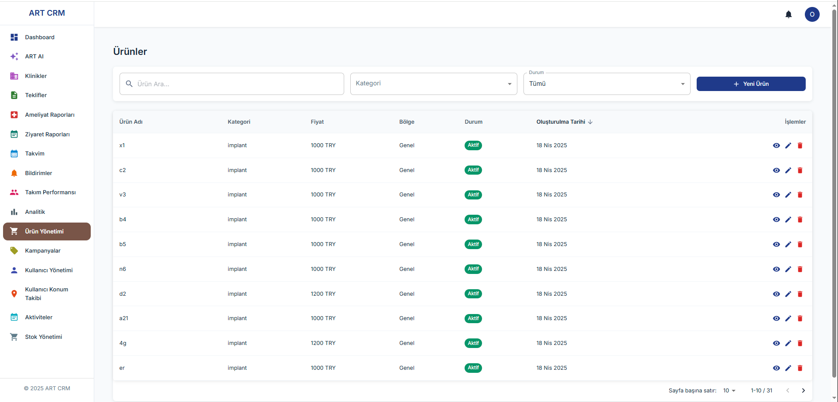View details of product v3 via eye icon
The image size is (838, 402).
(776, 195)
